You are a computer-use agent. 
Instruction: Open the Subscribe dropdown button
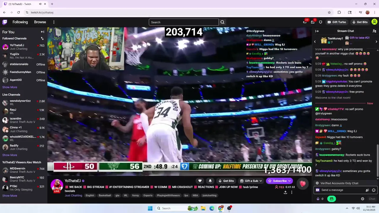click(279, 181)
